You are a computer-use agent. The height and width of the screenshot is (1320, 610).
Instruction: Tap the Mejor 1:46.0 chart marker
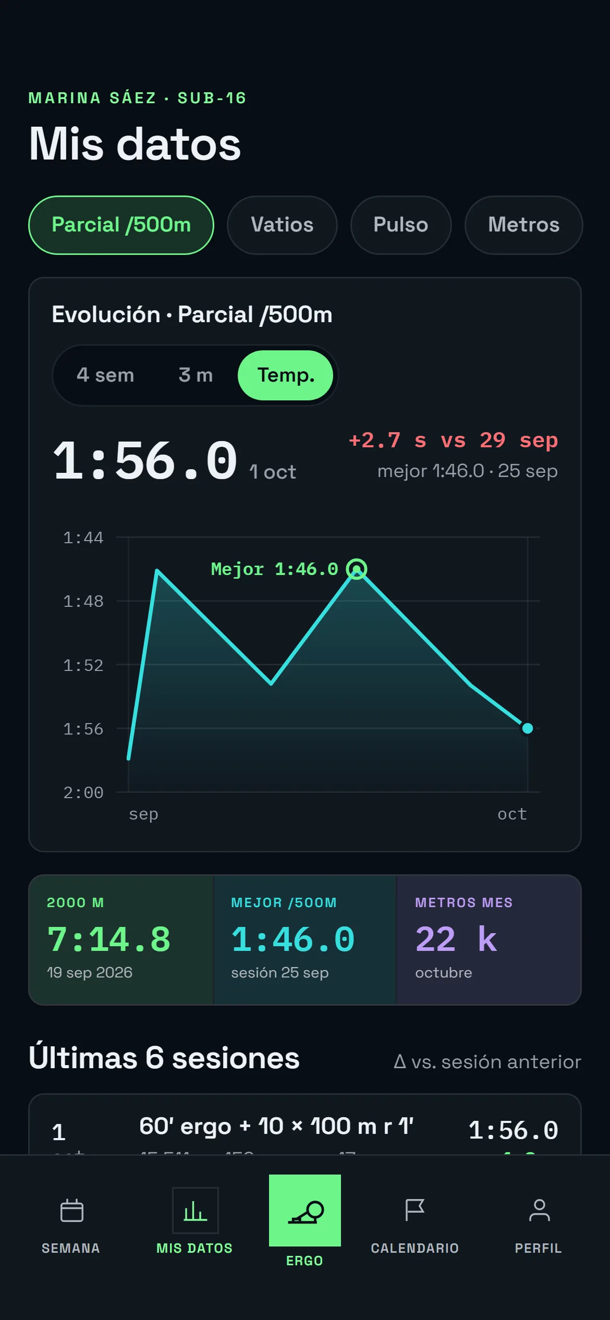(357, 569)
